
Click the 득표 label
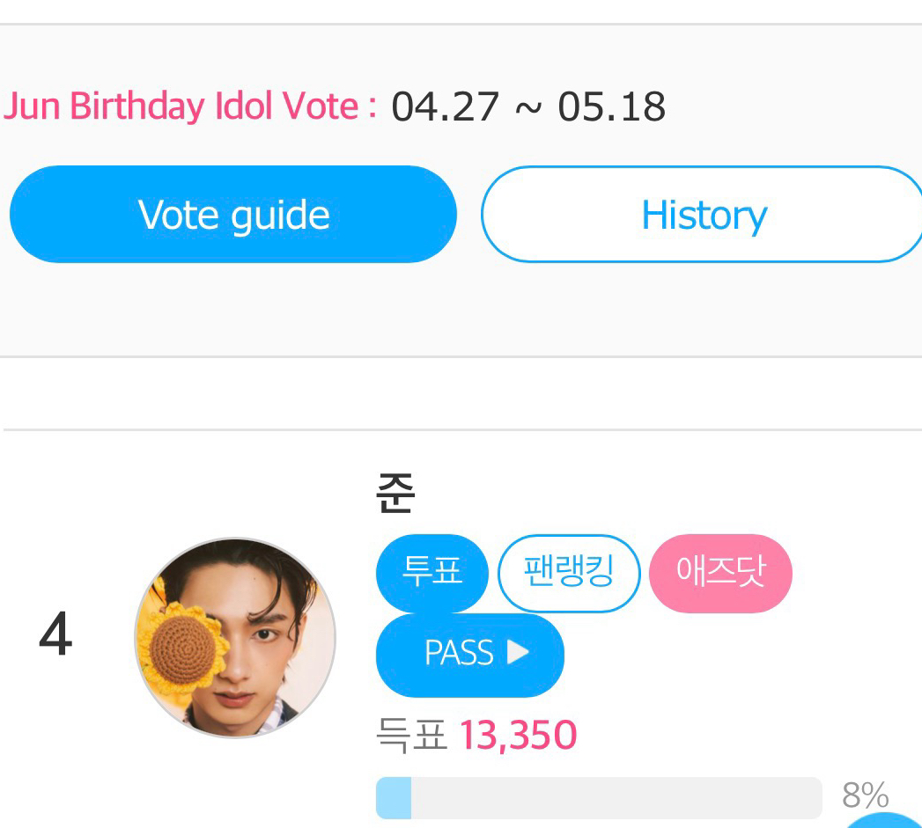coord(411,736)
